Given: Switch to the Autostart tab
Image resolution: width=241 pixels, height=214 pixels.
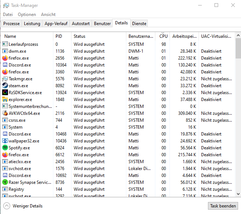Looking at the screenshot, I should point(81,24).
